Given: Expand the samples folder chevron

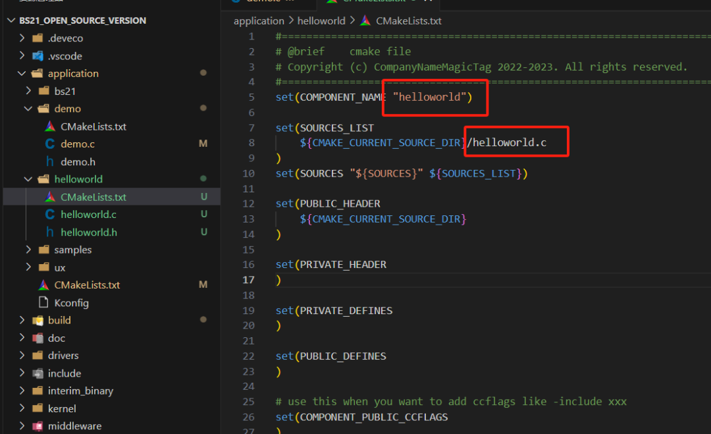Looking at the screenshot, I should [x=28, y=250].
